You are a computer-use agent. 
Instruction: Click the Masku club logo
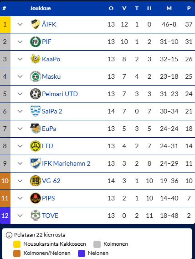click(x=36, y=76)
